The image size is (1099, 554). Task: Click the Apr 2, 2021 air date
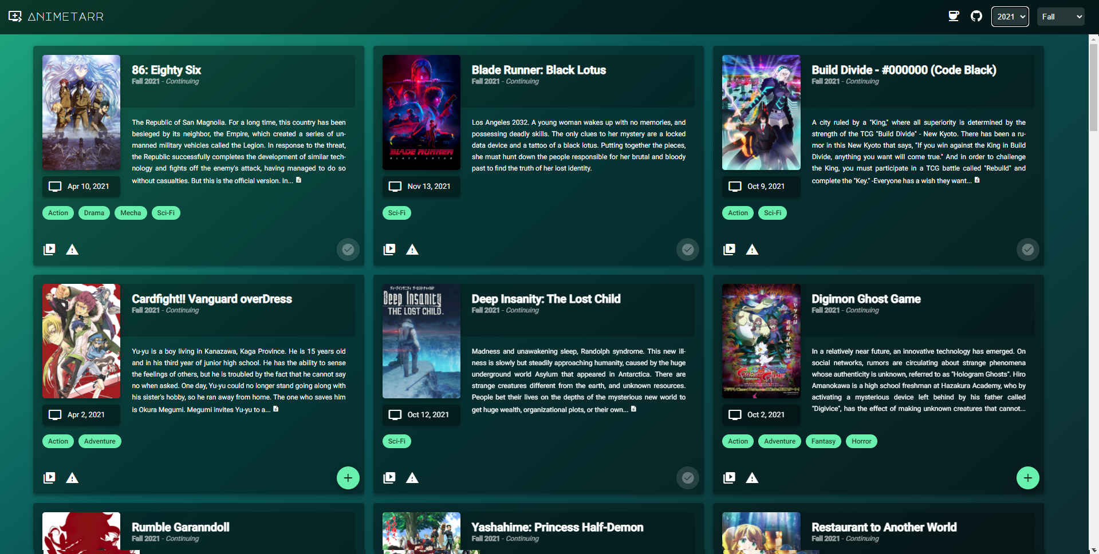[x=86, y=415]
